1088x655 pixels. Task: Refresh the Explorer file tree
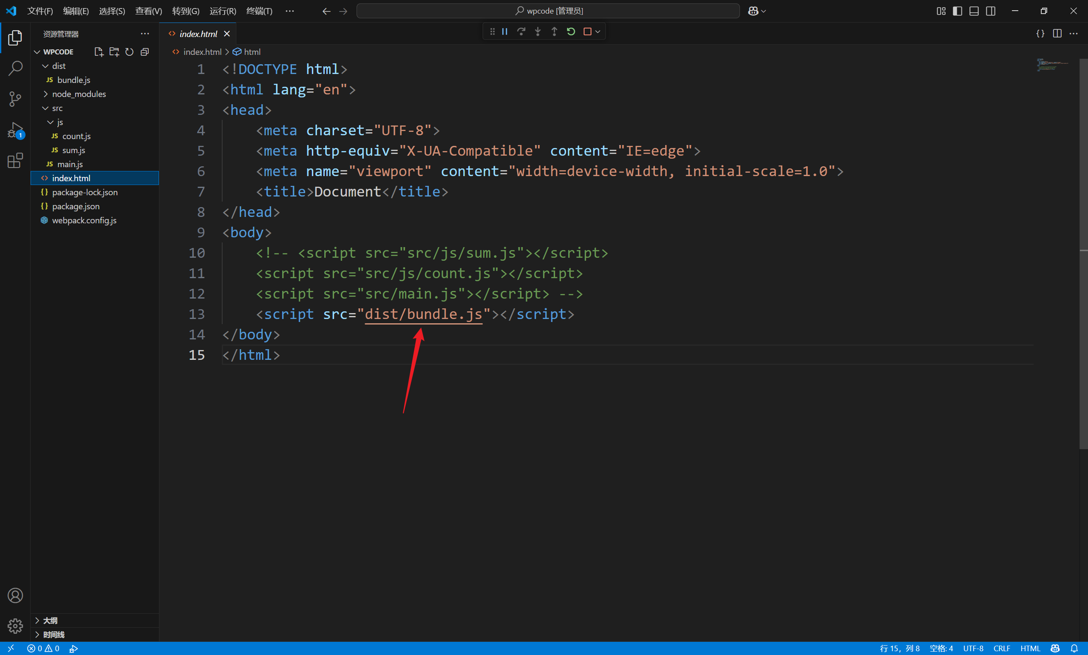click(x=129, y=51)
